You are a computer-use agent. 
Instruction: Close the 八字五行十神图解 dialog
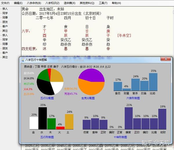click(x=166, y=59)
